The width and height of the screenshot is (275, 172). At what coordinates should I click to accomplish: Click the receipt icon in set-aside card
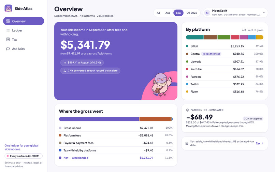[x=187, y=143]
